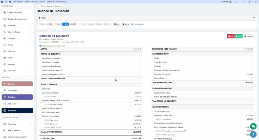The image size is (259, 140).
Task: Click Desinstalar in title bar
Action: pyautogui.click(x=226, y=2)
